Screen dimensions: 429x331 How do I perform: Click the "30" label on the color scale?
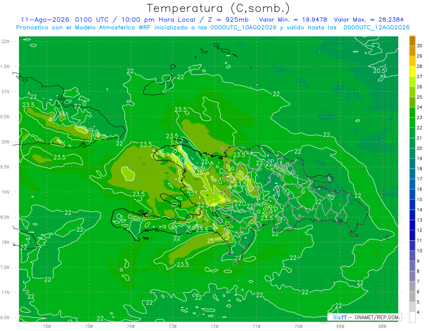click(420, 46)
